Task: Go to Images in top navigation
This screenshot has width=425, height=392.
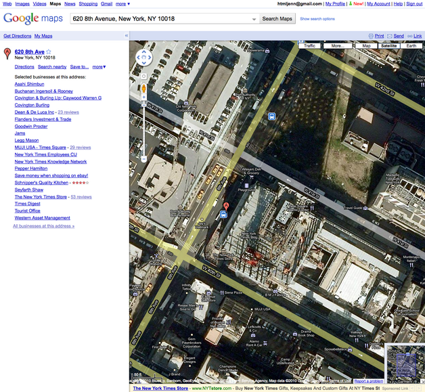Action: pyautogui.click(x=22, y=4)
